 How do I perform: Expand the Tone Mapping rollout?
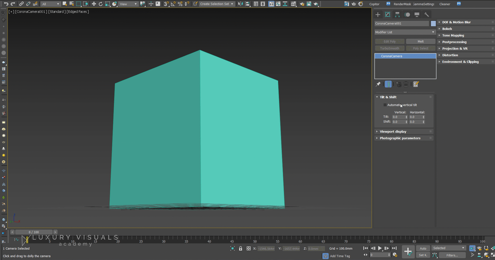pyautogui.click(x=466, y=35)
